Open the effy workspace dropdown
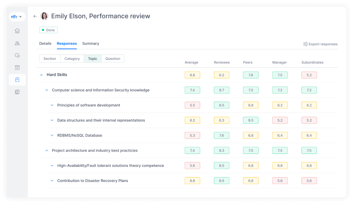The image size is (353, 204). pos(17,17)
